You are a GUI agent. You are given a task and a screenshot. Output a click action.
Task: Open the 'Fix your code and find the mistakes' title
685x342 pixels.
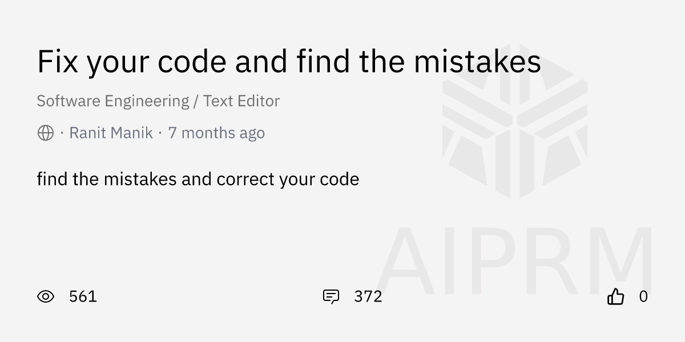tap(289, 62)
